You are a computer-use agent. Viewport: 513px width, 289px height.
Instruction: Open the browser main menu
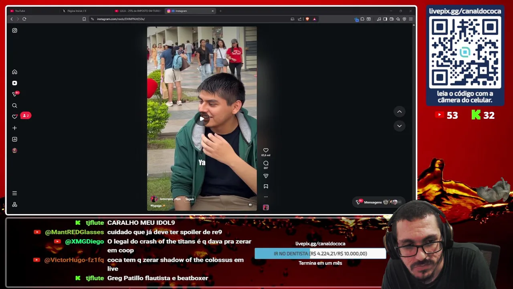[x=411, y=19]
